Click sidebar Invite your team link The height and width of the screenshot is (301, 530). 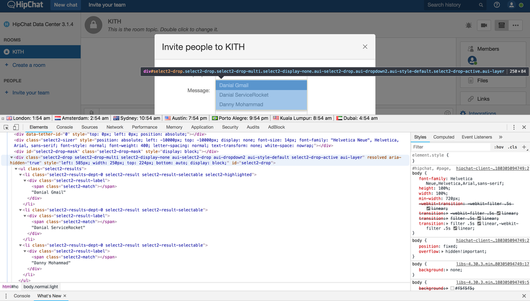(x=31, y=92)
